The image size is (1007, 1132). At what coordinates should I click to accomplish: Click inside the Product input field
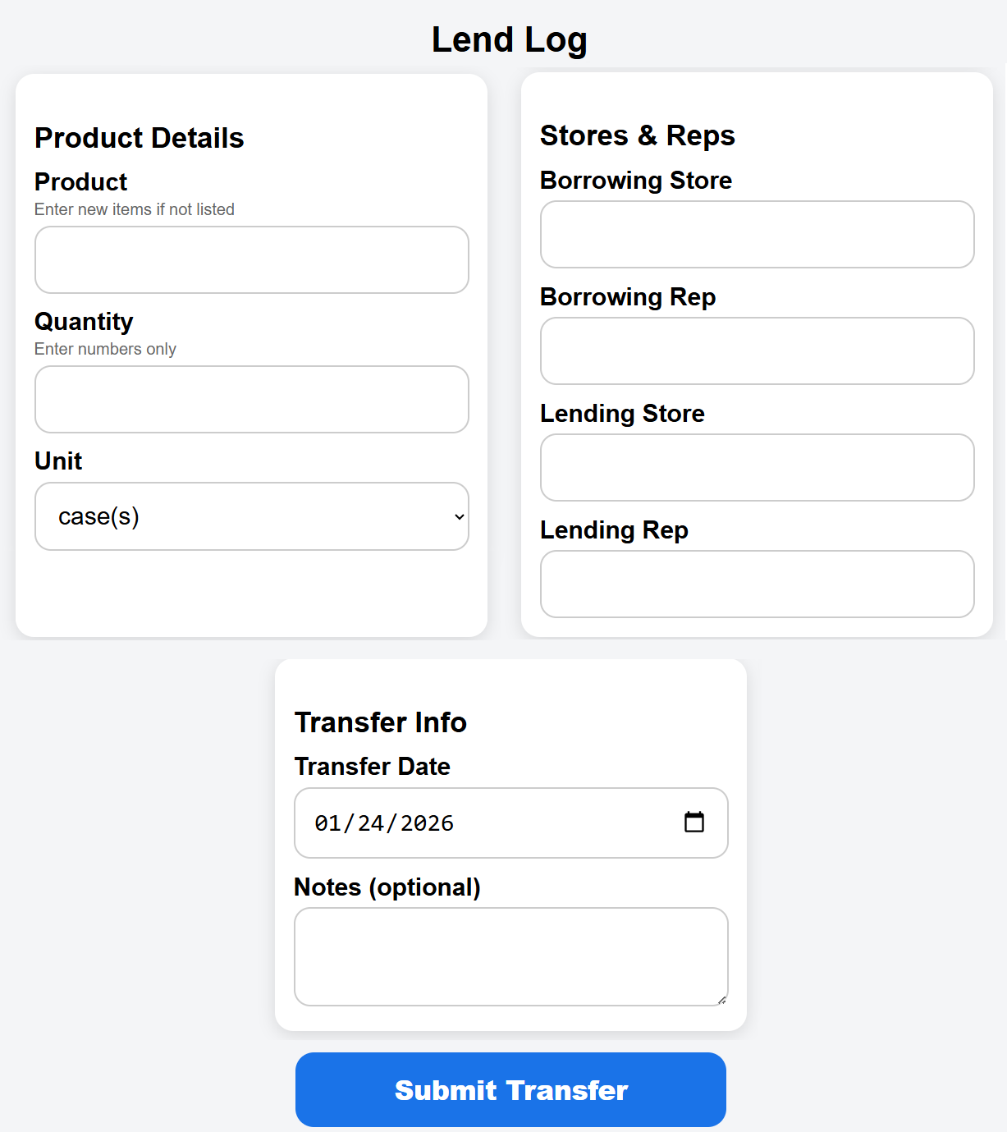click(251, 259)
